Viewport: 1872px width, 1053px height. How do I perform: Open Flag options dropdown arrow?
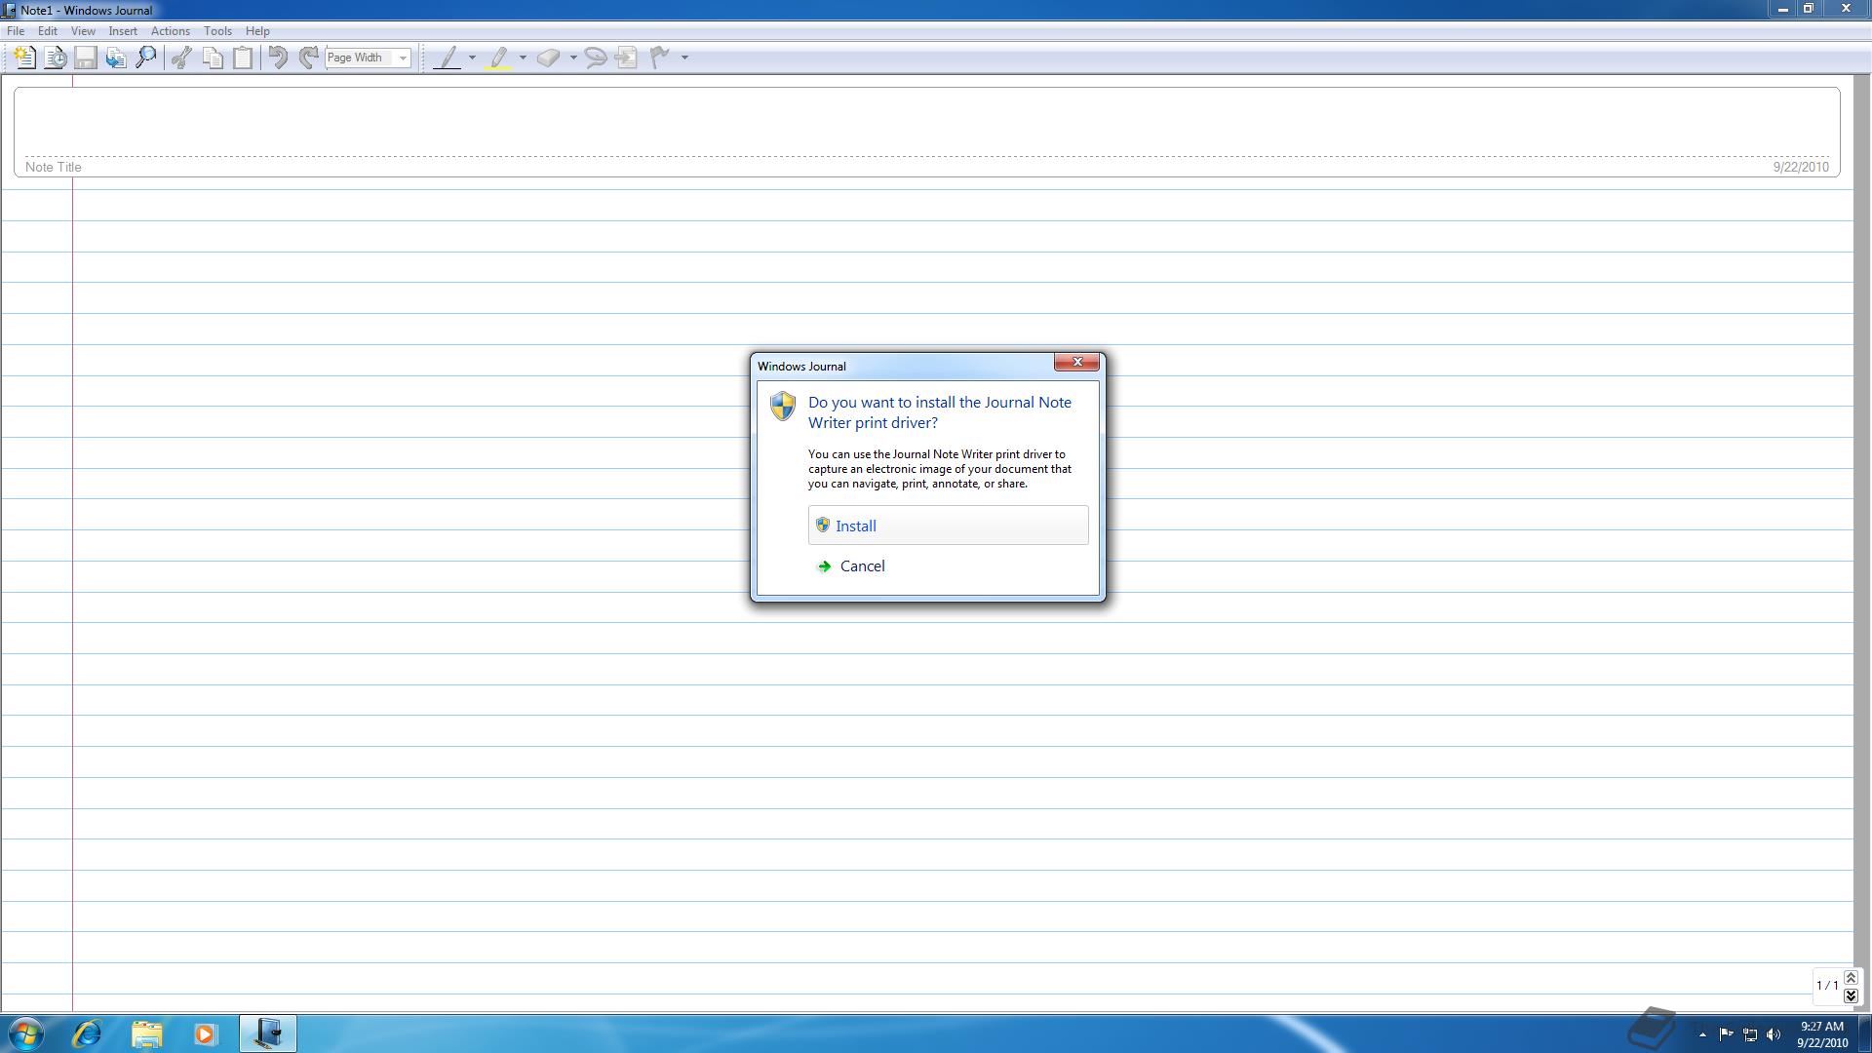coord(684,58)
